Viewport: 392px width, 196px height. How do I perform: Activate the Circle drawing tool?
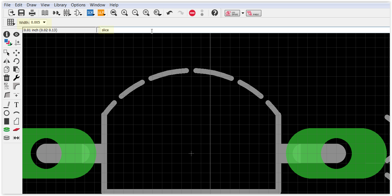6,113
